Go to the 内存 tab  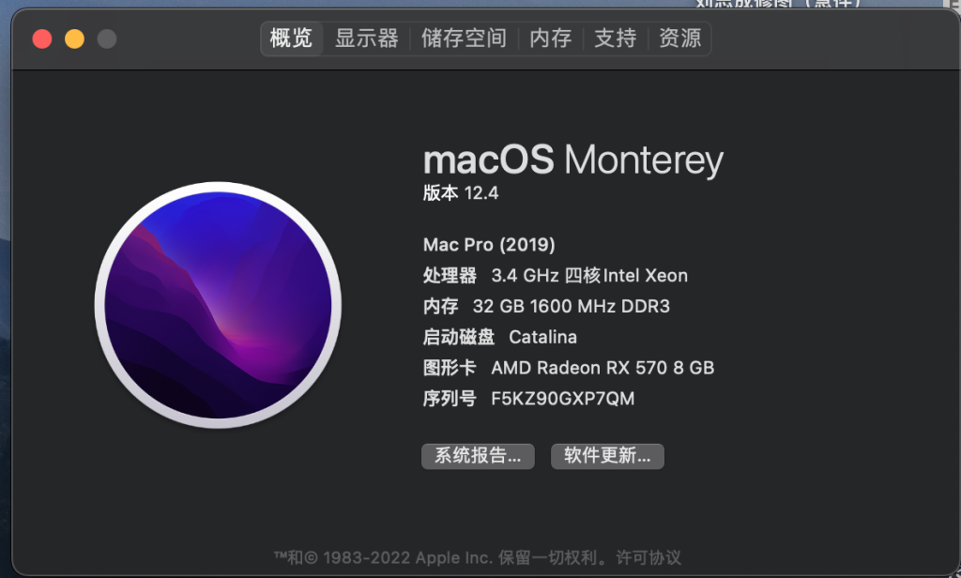tap(550, 38)
